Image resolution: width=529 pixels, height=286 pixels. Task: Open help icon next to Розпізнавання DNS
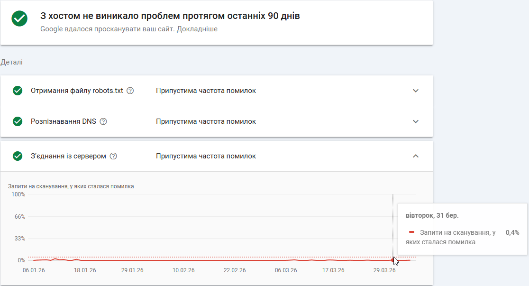103,121
